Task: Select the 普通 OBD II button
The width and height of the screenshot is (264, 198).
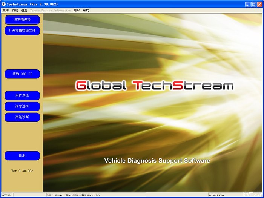Action: (x=22, y=74)
